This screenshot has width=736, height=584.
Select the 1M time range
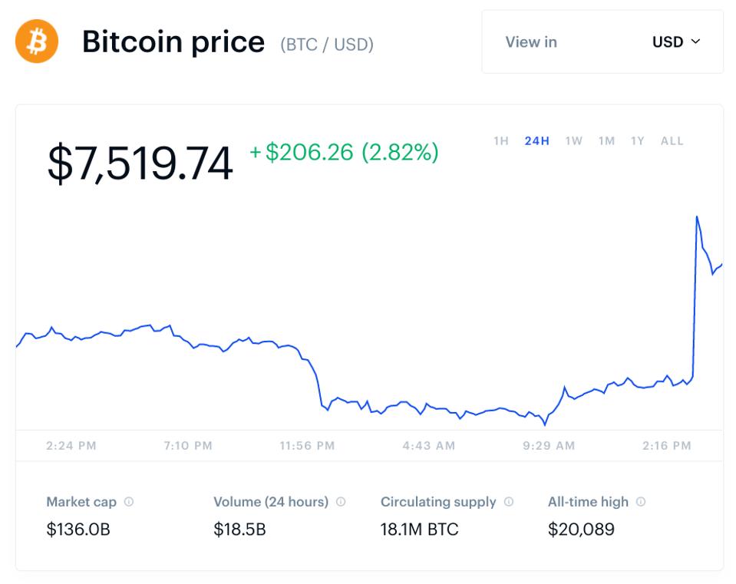(606, 141)
